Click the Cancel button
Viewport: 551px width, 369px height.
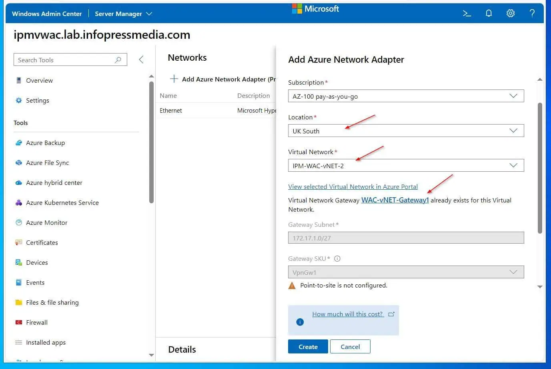pyautogui.click(x=350, y=347)
